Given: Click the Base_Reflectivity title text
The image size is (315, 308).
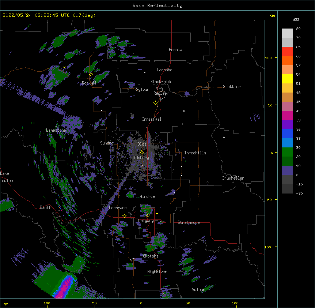Looking at the screenshot, I should (x=157, y=5).
